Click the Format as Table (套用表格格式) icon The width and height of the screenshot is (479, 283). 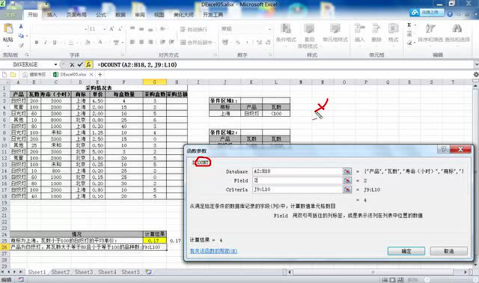tap(309, 29)
